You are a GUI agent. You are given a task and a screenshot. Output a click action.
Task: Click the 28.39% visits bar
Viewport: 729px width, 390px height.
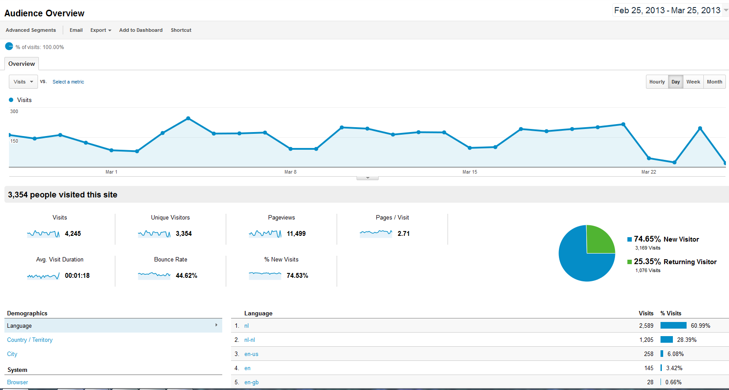tap(667, 340)
